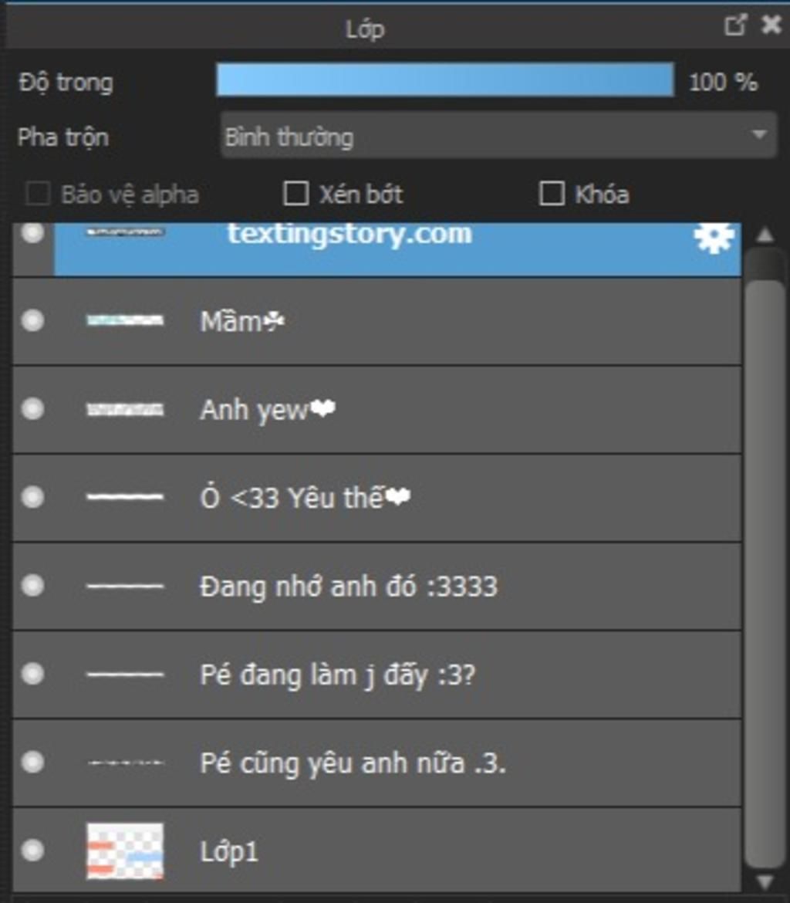Open the Pha trộn blend mode dropdown

point(498,136)
